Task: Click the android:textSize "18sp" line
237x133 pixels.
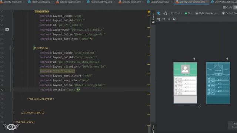Action: [60, 90]
